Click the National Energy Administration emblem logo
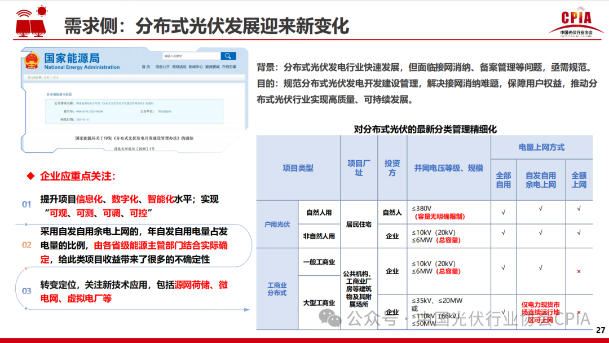 click(31, 61)
